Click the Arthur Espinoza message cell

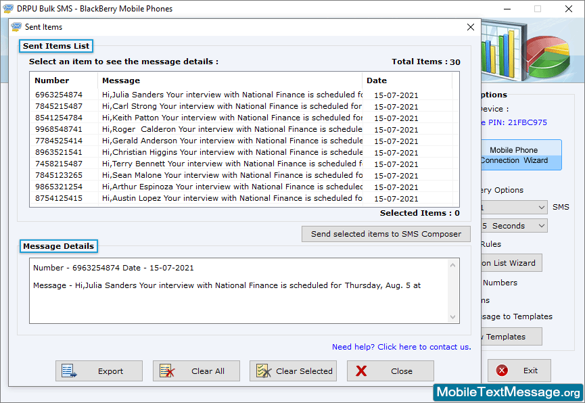click(x=232, y=187)
